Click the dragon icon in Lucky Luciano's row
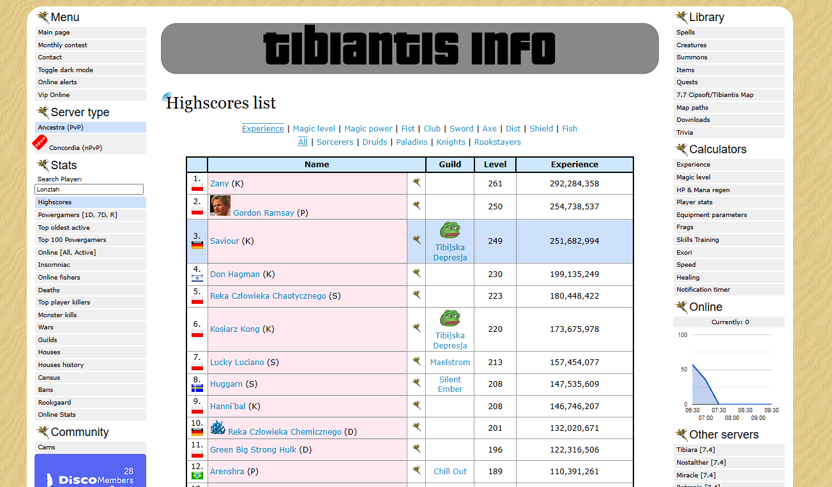 [416, 361]
